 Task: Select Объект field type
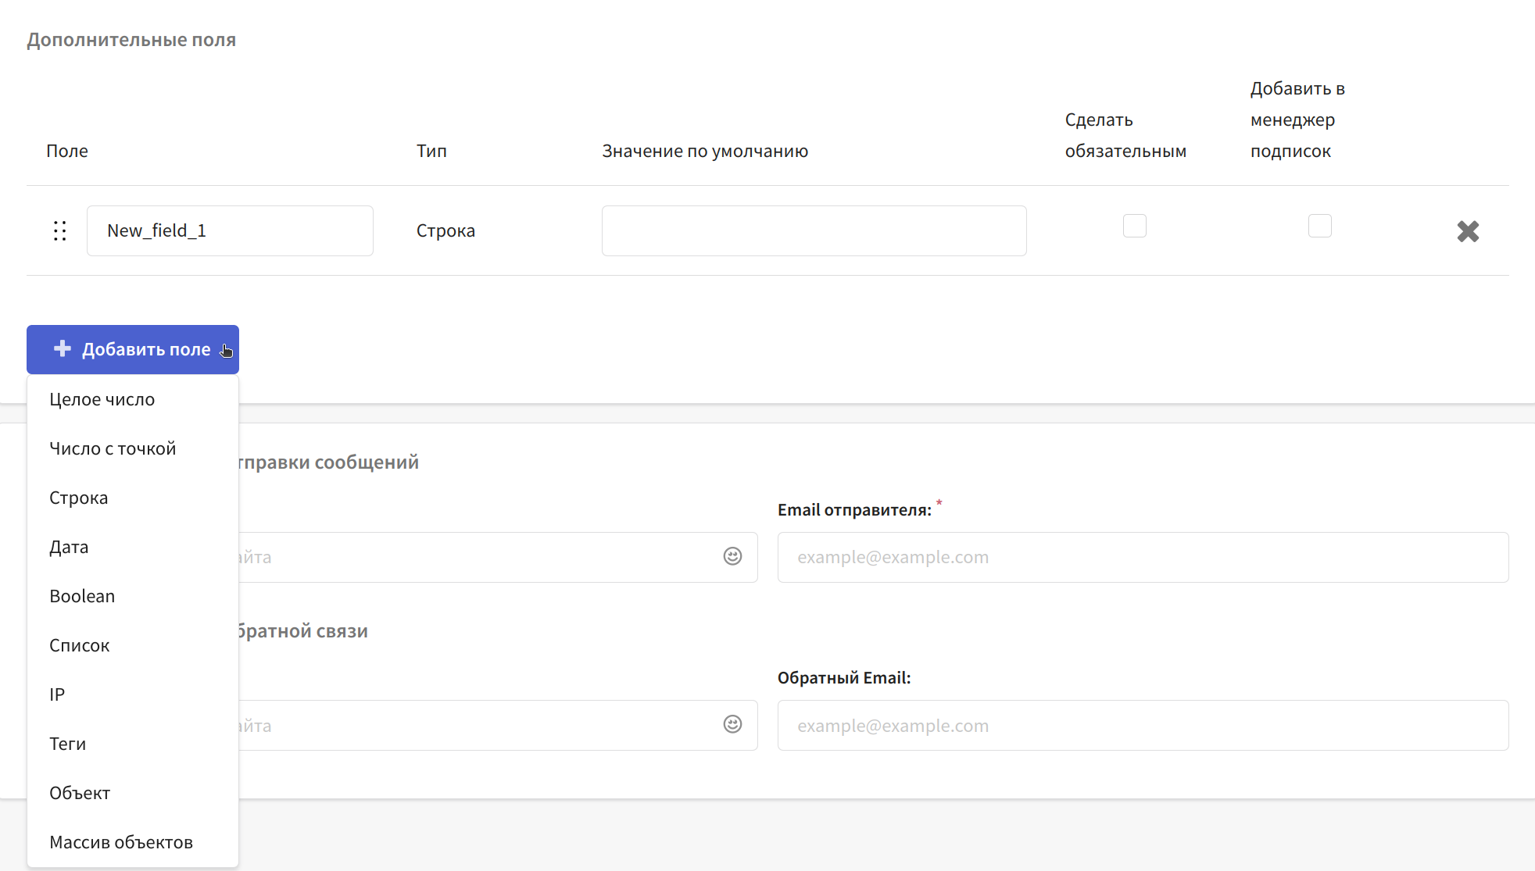tap(133, 793)
